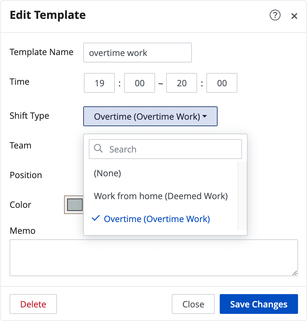Click the Memo label

(x=23, y=231)
